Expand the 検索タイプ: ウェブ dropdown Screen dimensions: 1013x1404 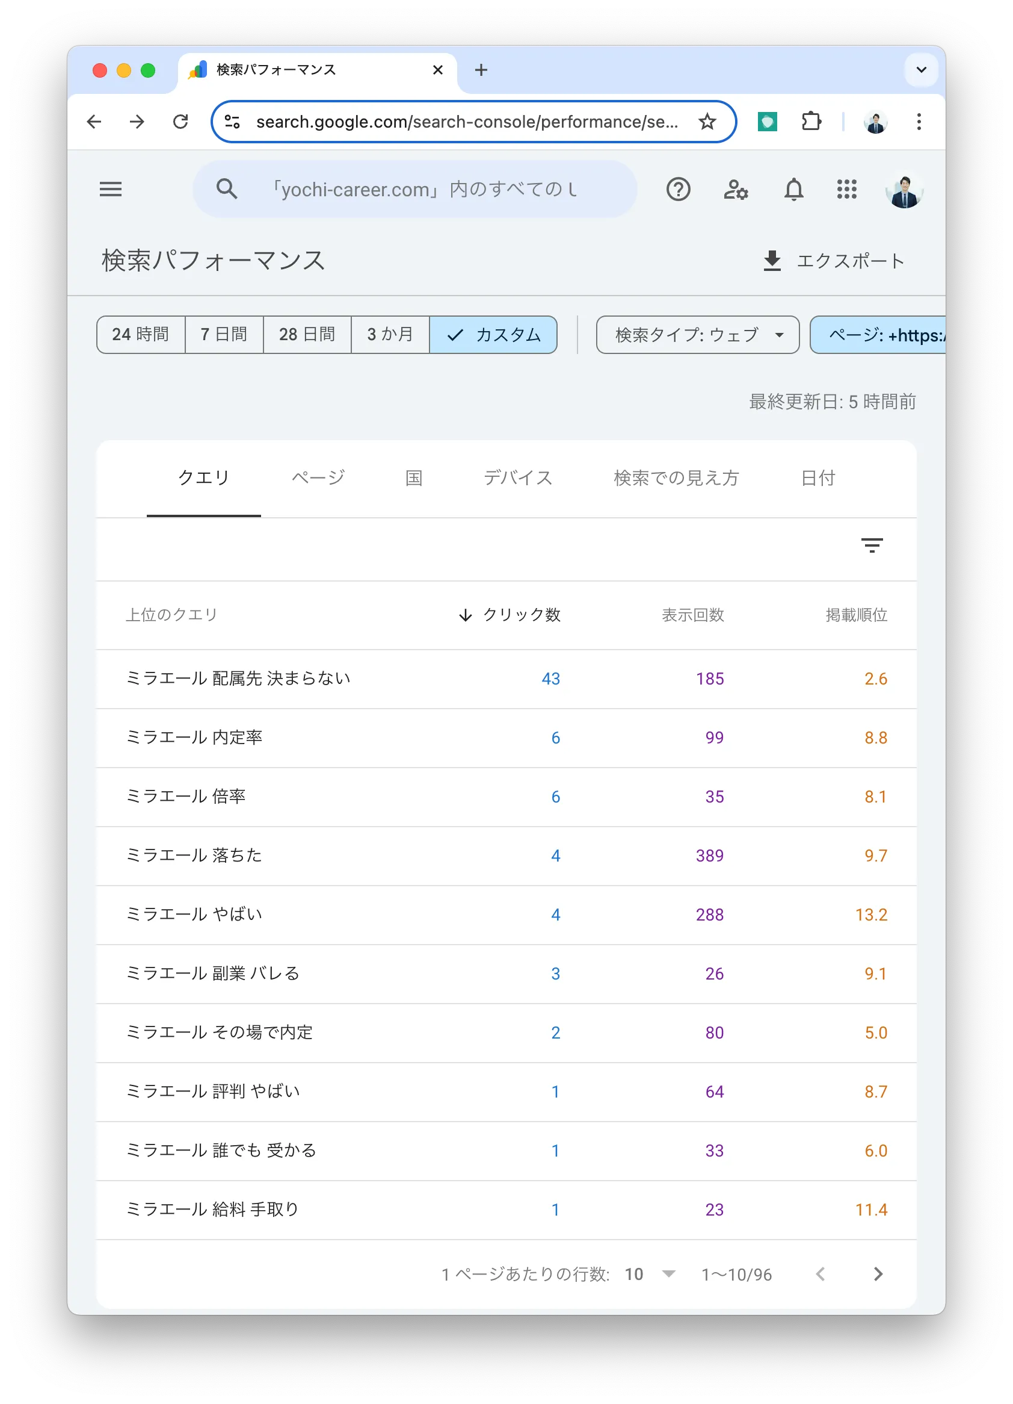tap(698, 335)
